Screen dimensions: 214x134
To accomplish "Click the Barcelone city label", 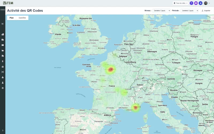I will coord(114,123).
